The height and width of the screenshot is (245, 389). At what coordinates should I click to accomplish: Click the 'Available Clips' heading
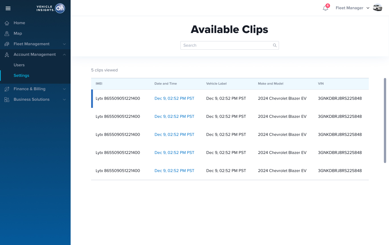coord(230,29)
